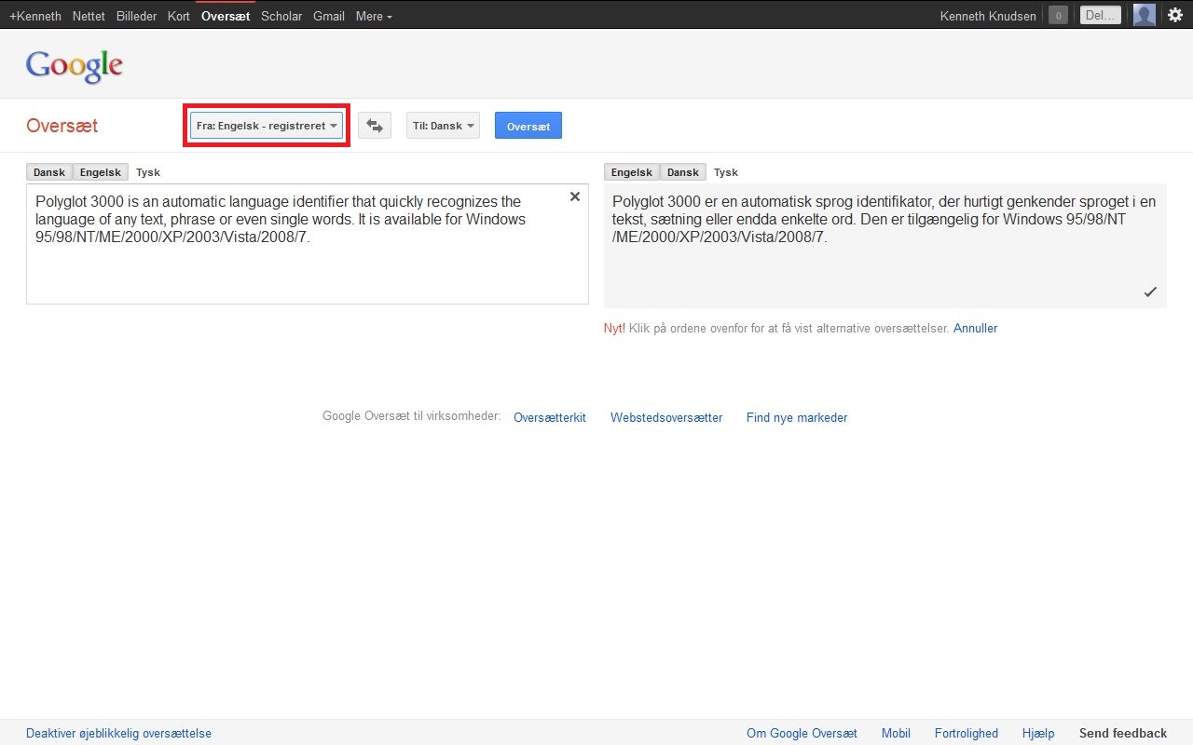Select Tysk as target language quick option
This screenshot has width=1193, height=745.
pyautogui.click(x=725, y=172)
